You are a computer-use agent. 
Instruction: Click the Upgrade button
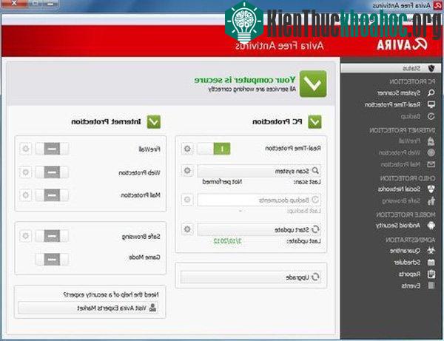[x=251, y=277]
